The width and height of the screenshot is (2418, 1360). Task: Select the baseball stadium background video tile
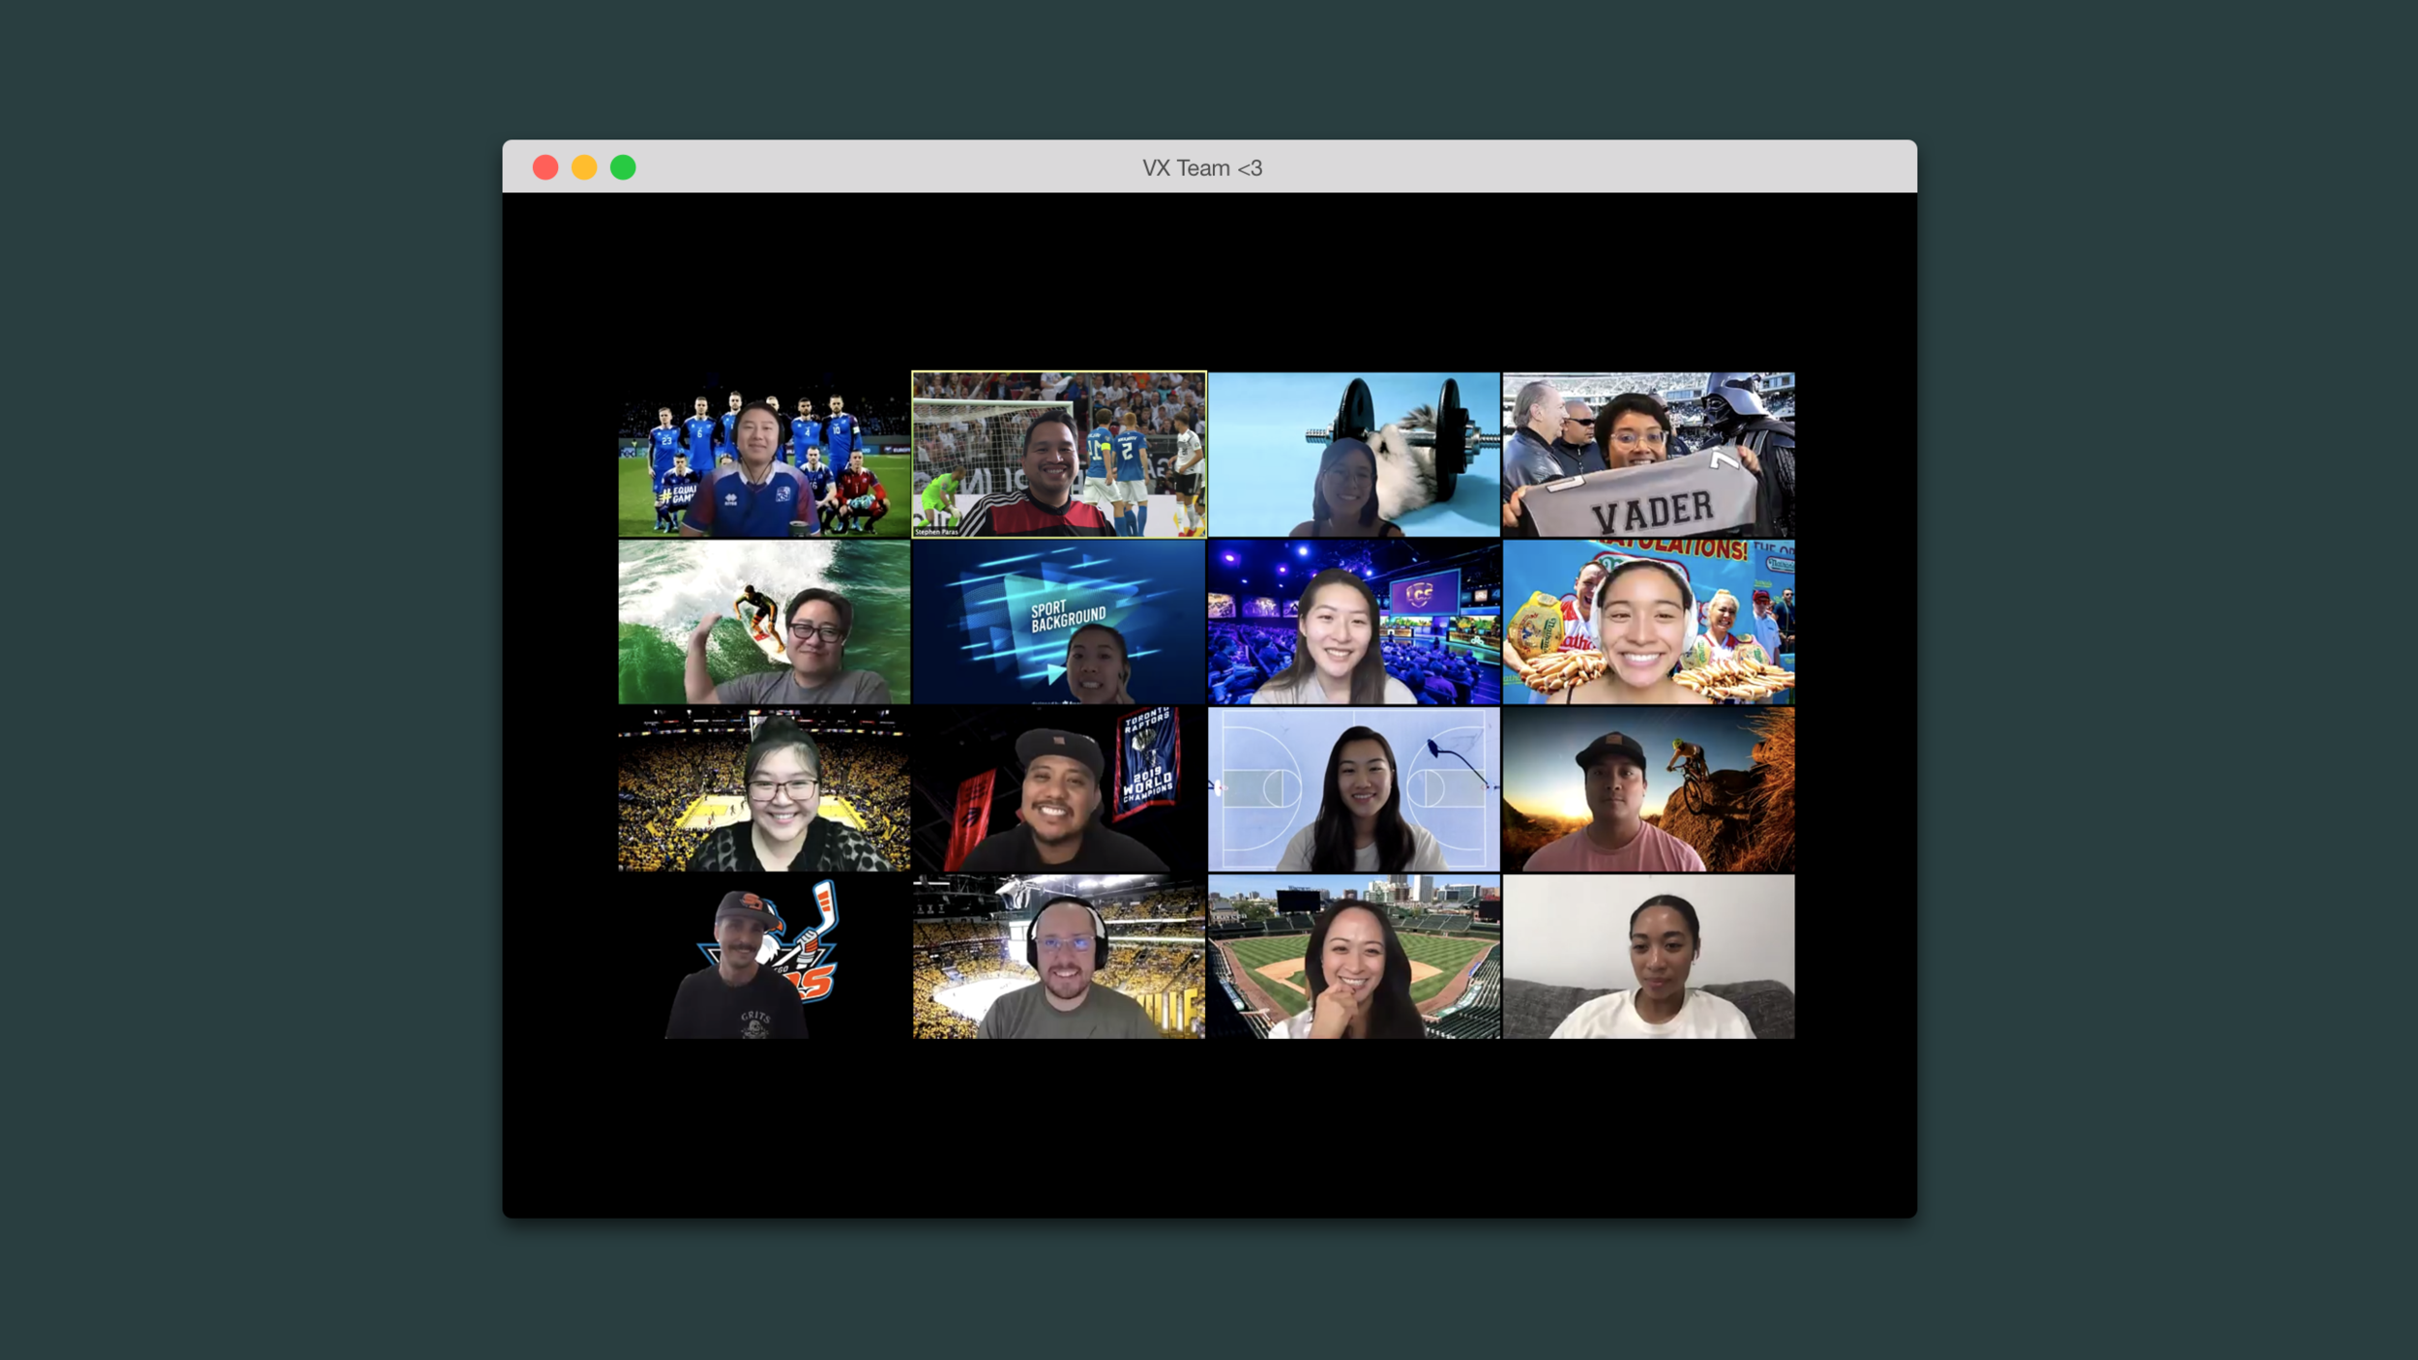[x=1353, y=957]
